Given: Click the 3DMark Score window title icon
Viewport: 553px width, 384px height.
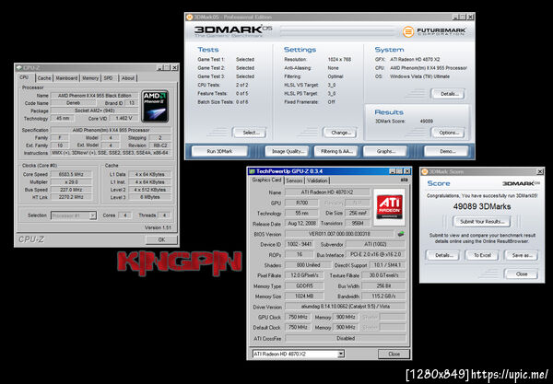Looking at the screenshot, I should (425, 171).
